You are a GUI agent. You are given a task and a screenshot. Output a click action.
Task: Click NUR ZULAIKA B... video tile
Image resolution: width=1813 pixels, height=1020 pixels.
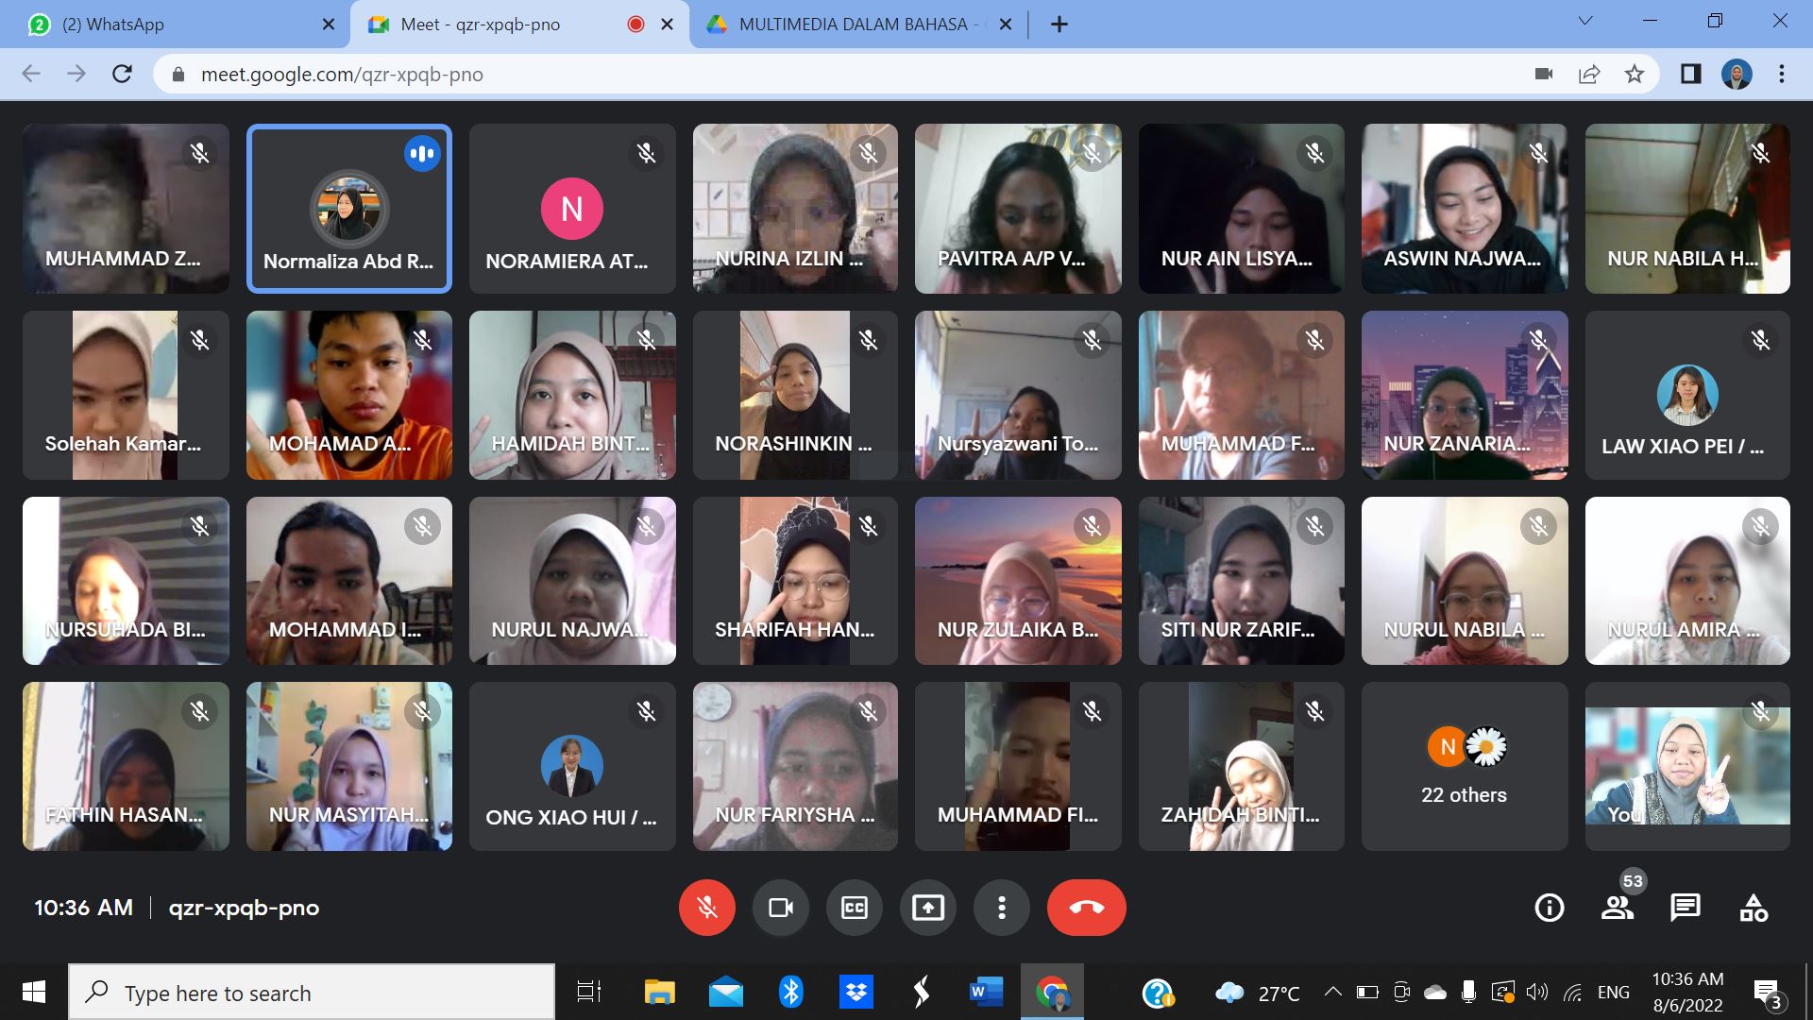pyautogui.click(x=1018, y=581)
